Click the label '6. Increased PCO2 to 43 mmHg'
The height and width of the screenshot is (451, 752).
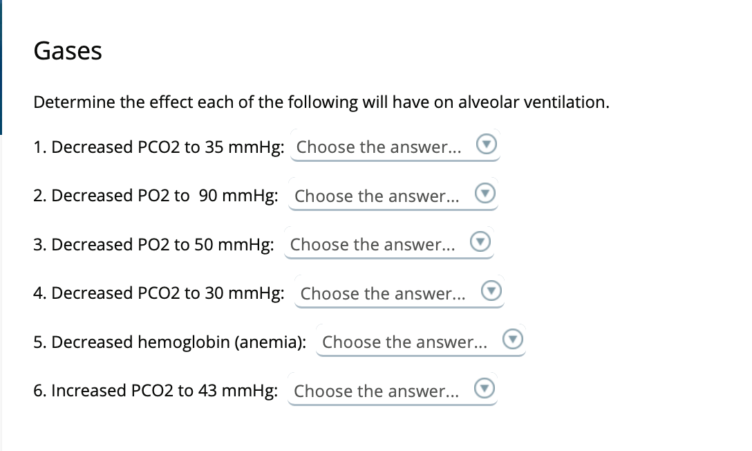156,391
